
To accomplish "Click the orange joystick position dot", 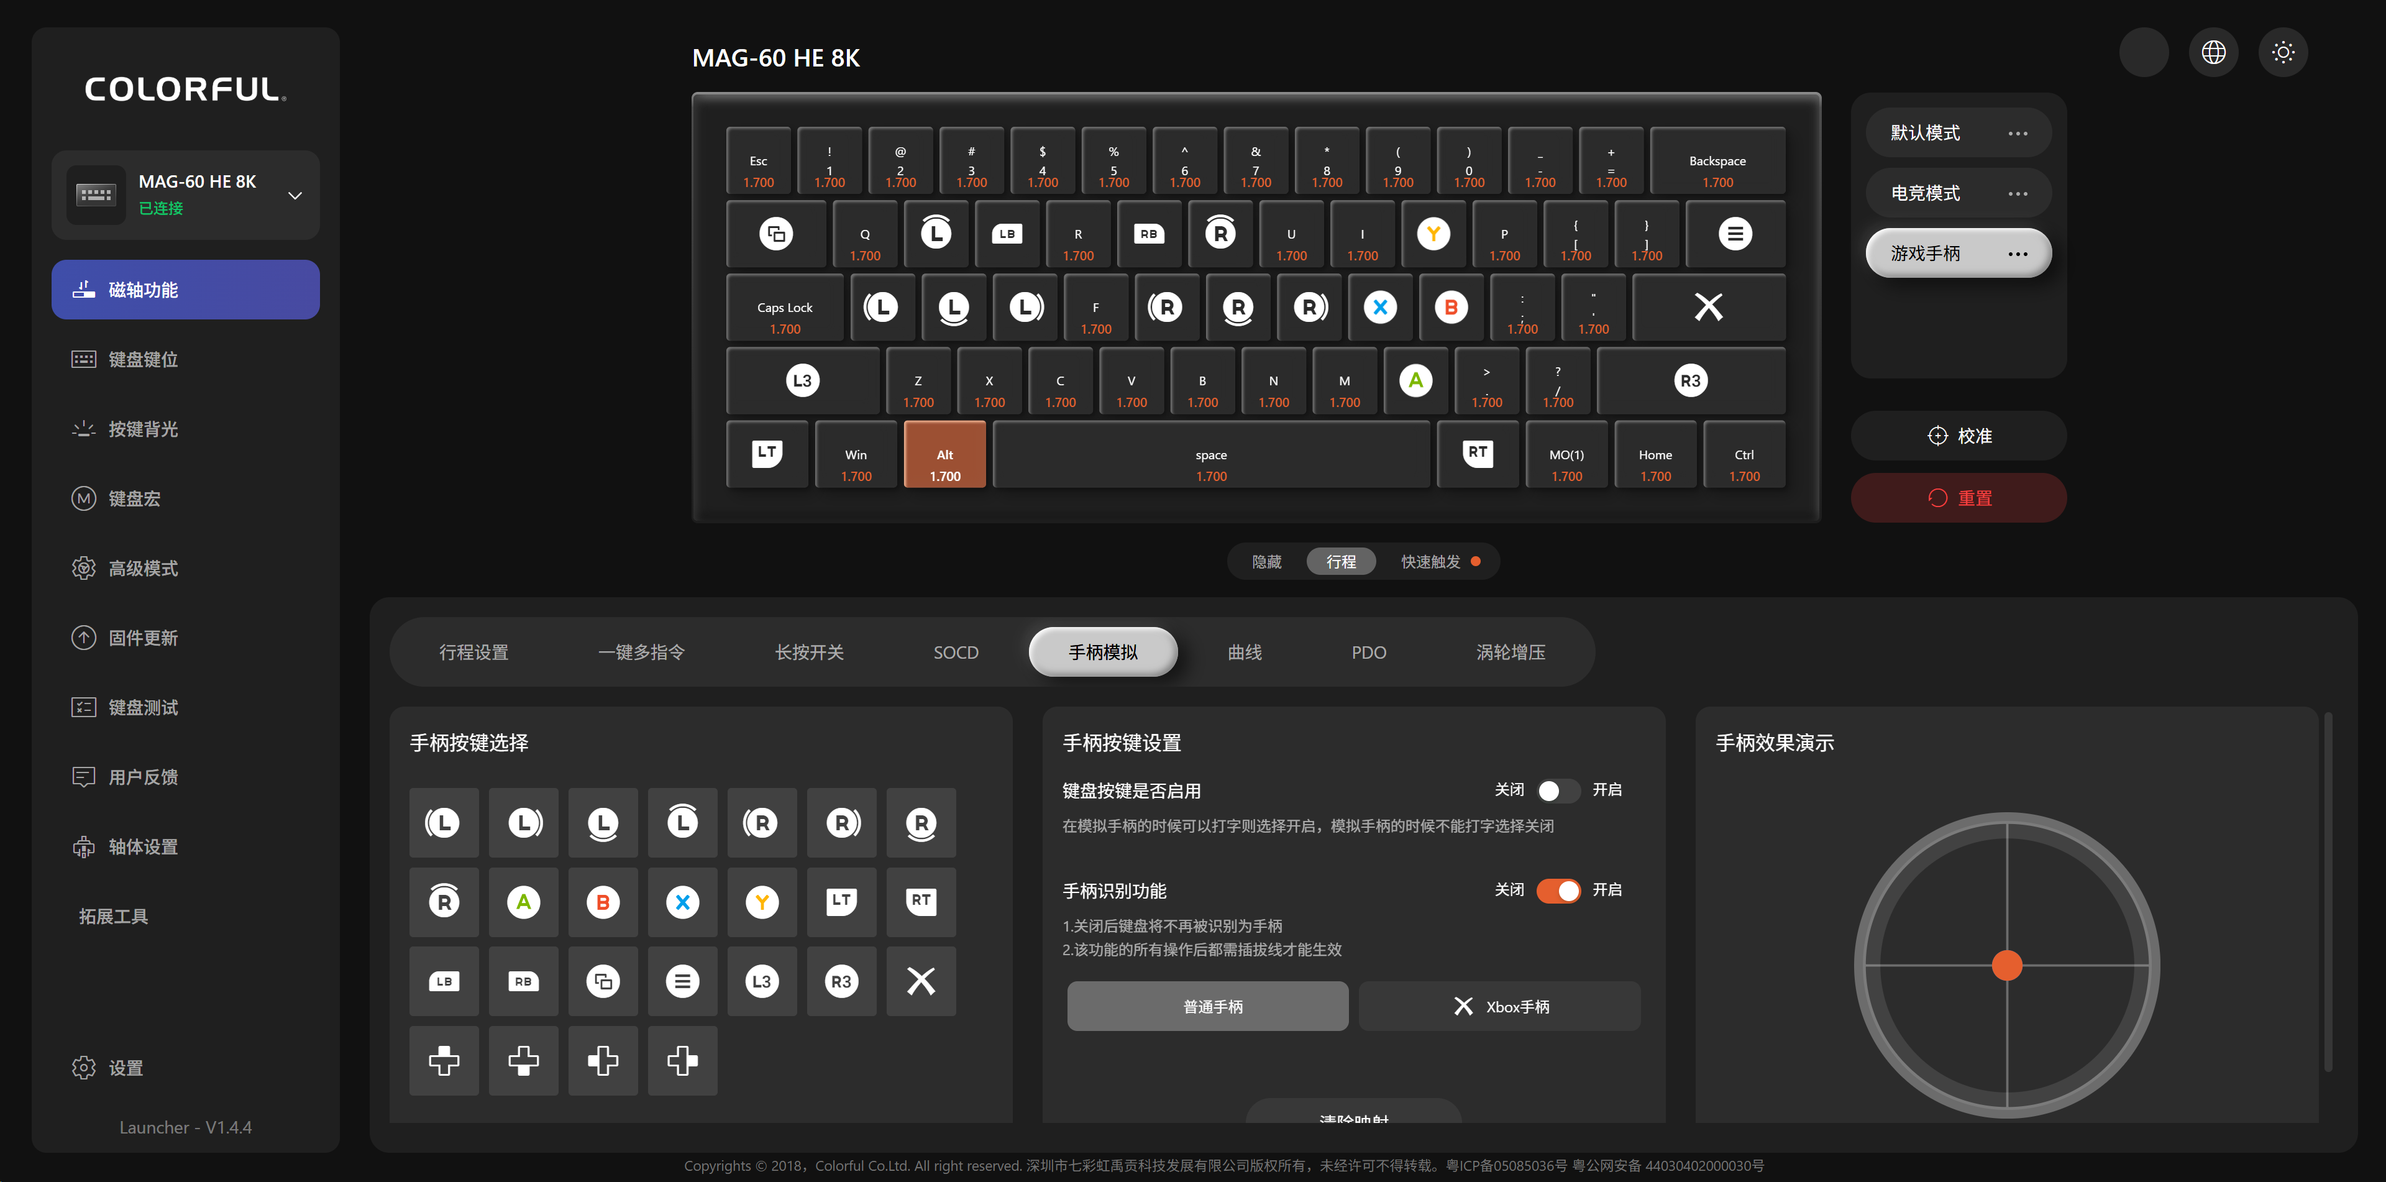I will [x=2006, y=966].
